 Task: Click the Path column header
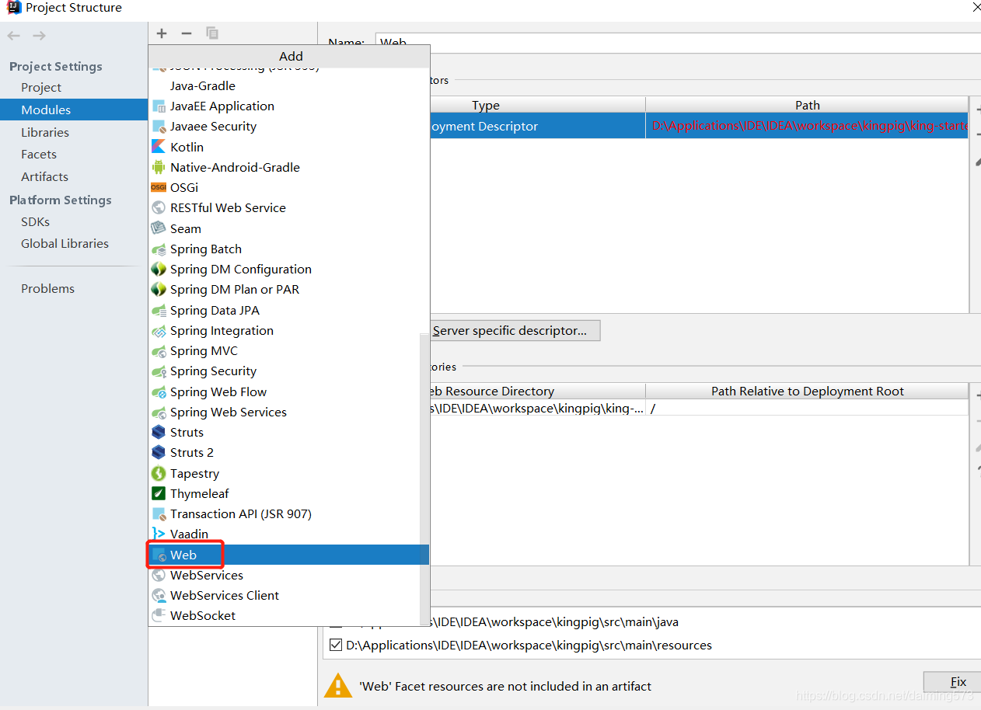[807, 105]
